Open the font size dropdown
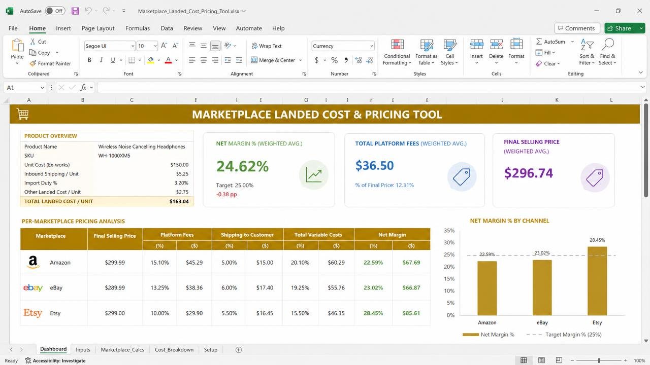Screen dimensions: 650x365 point(154,46)
